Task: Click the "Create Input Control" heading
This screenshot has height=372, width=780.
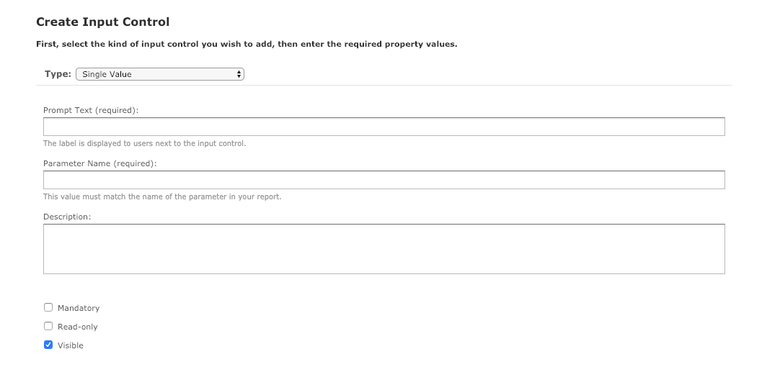Action: [x=103, y=22]
